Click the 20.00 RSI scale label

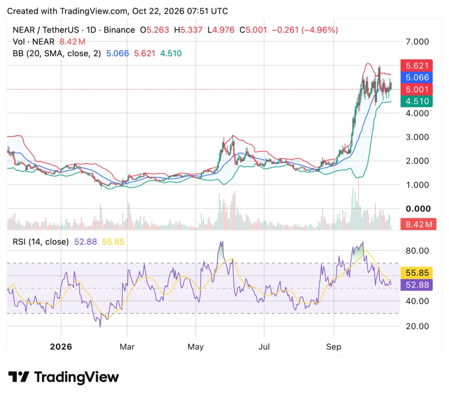(x=417, y=326)
